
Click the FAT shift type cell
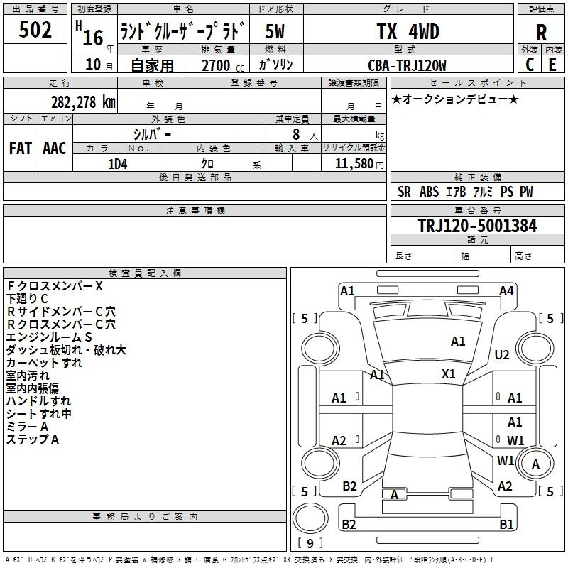(20, 148)
